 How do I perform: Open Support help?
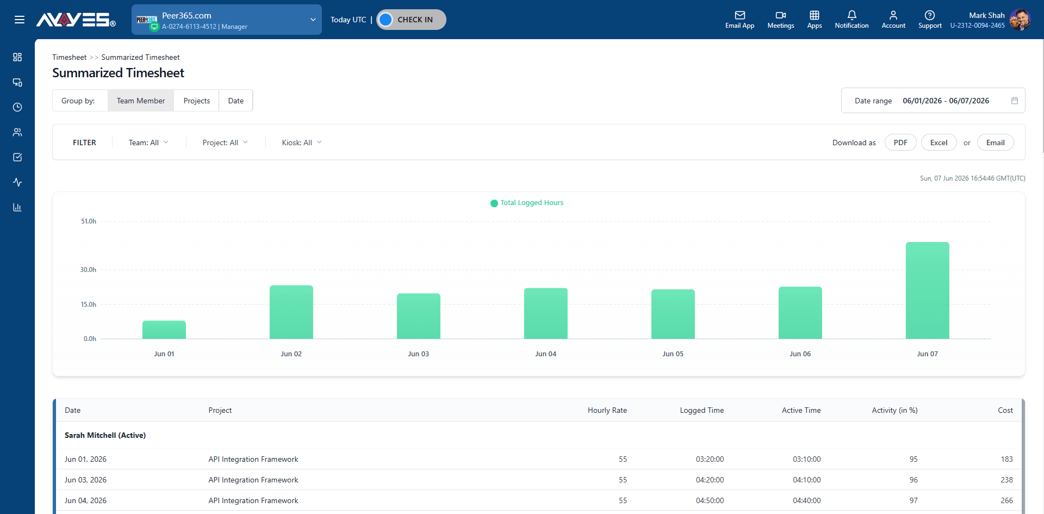coord(930,20)
